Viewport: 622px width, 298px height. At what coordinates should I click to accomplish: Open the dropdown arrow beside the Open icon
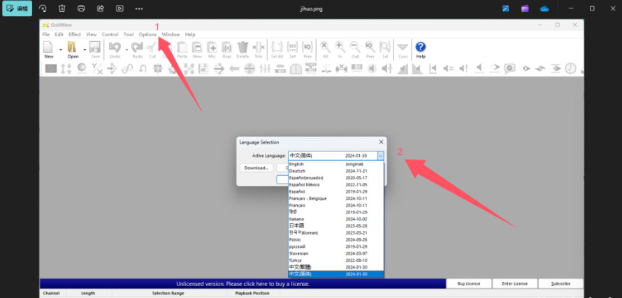tap(84, 50)
